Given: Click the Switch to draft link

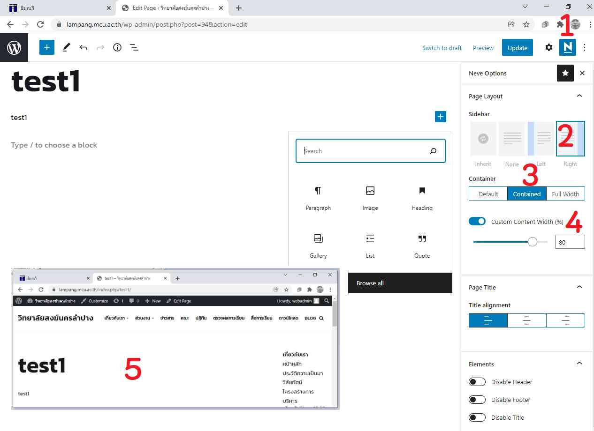Looking at the screenshot, I should pos(442,48).
